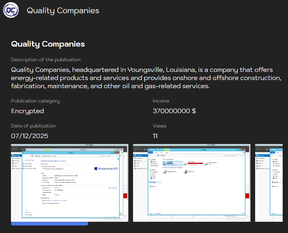Click the Views count number 11
288x233 pixels.
point(155,136)
